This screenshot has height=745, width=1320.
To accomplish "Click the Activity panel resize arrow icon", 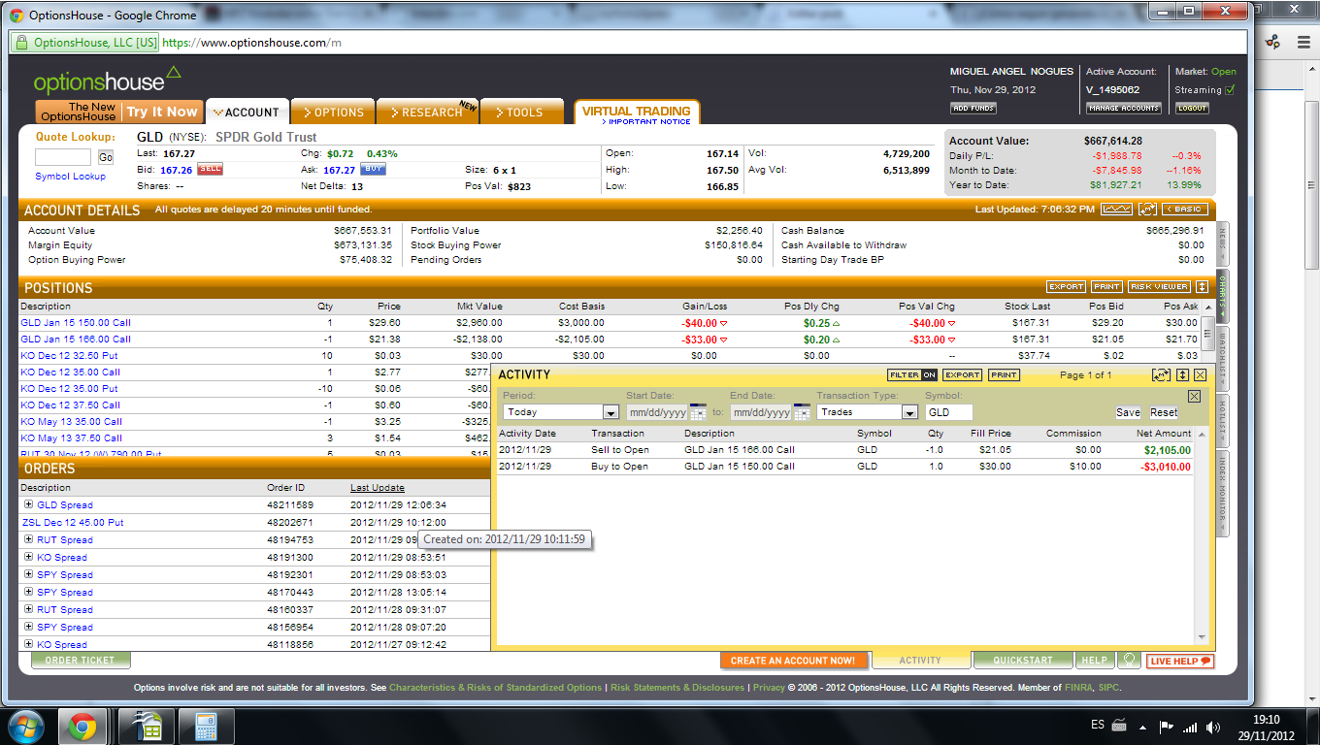I will pyautogui.click(x=1182, y=374).
